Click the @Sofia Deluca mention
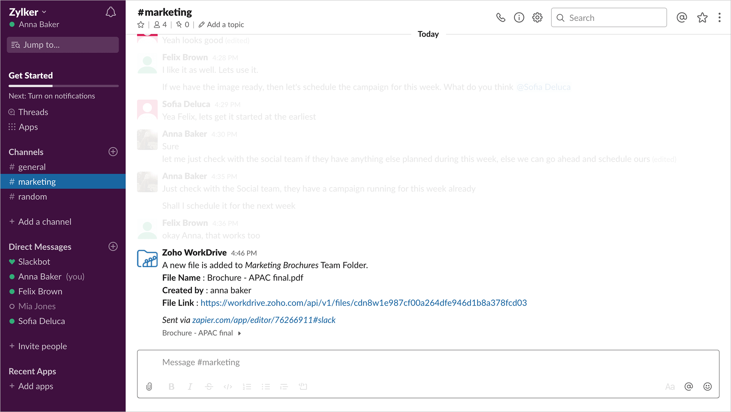 pyautogui.click(x=544, y=87)
